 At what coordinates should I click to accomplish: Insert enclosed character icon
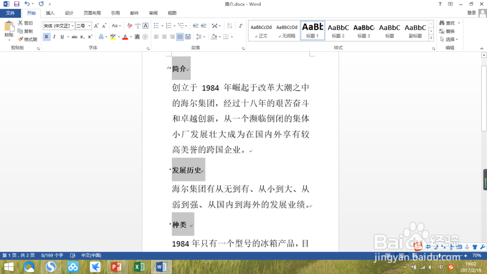145,37
